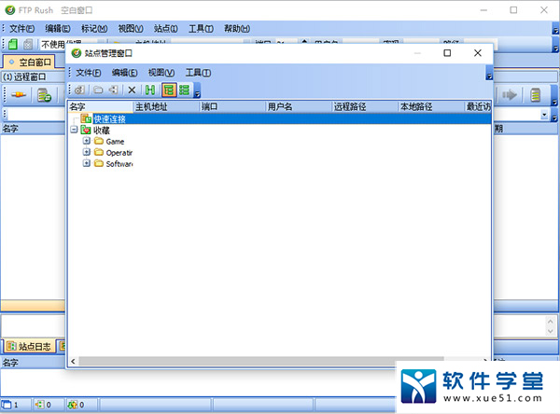The width and height of the screenshot is (560, 414).
Task: Select the Game folder label
Action: [x=115, y=142]
